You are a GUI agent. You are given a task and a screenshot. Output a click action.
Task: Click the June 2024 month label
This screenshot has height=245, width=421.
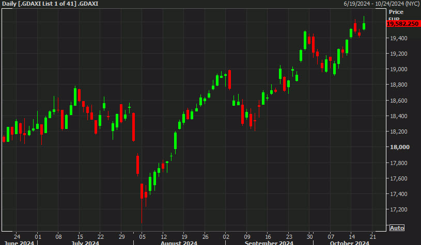pos(19,242)
